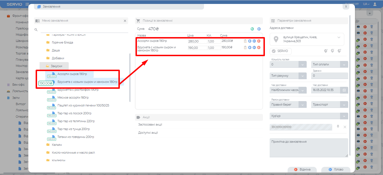Clear the menu search with the X icon
This screenshot has width=383, height=175.
point(125,21)
